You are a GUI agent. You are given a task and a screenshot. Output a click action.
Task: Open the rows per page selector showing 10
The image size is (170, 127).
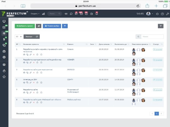tap(19, 36)
